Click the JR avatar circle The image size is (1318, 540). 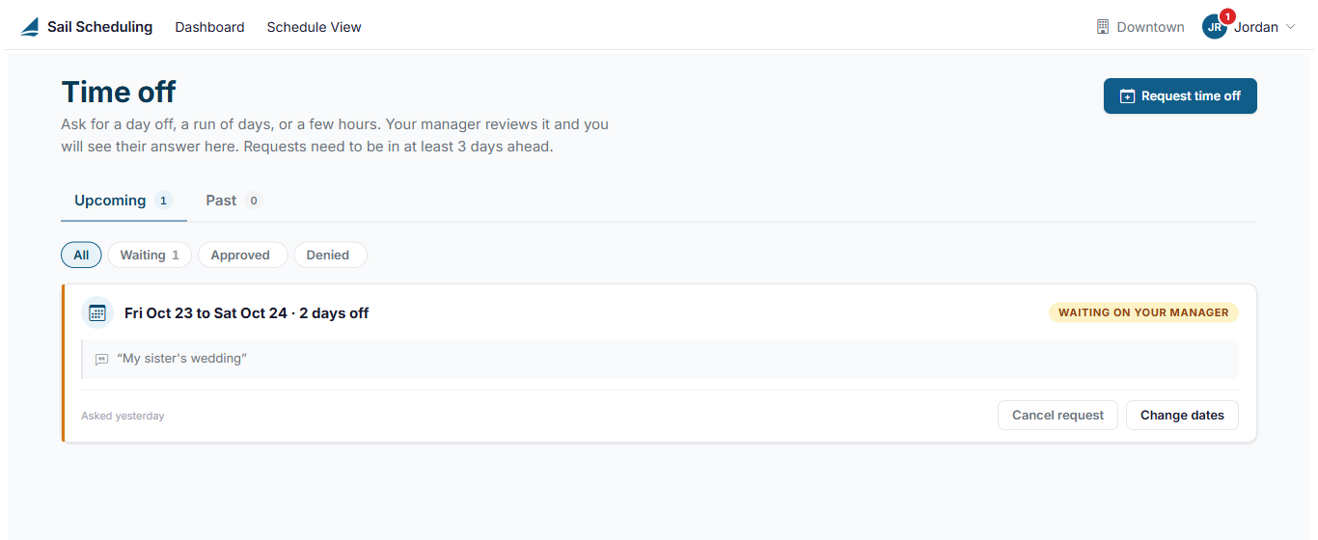(x=1215, y=27)
